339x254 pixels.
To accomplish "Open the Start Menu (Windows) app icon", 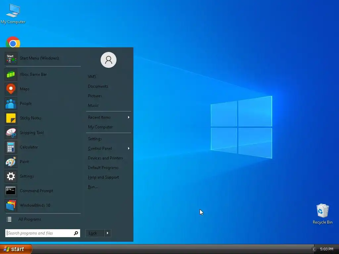I will coord(11,58).
